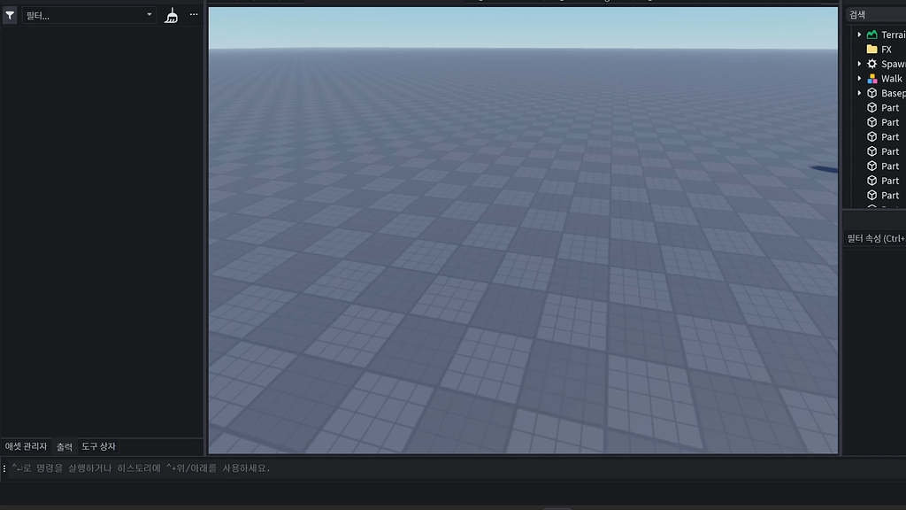906x510 pixels.
Task: Click the yellow FX folder icon
Action: click(872, 49)
